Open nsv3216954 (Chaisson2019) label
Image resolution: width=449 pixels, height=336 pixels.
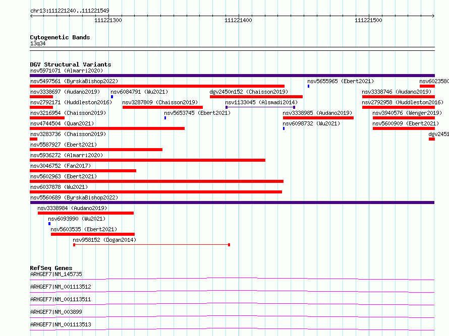coord(68,113)
